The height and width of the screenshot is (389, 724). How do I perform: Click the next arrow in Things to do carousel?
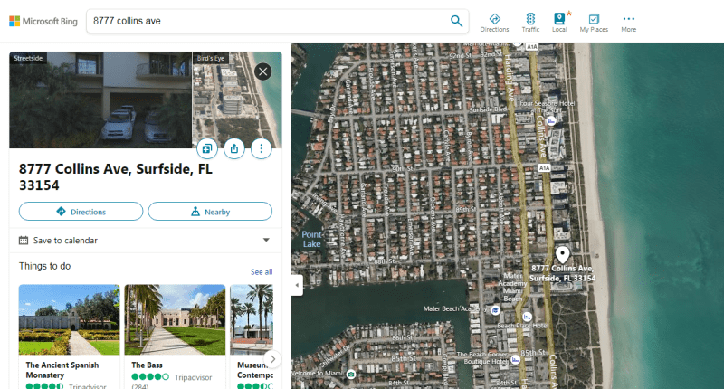272,358
